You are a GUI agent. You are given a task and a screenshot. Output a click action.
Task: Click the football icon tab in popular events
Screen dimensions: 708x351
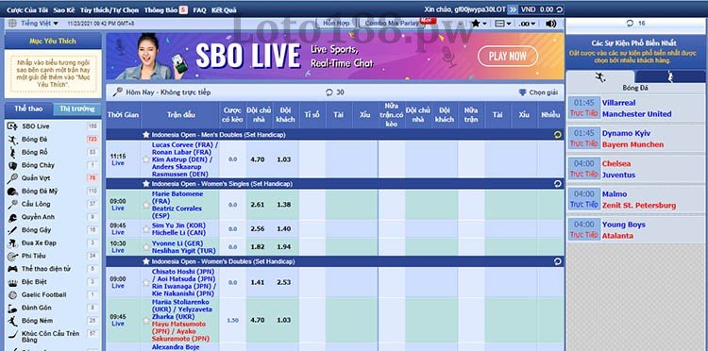tap(600, 77)
